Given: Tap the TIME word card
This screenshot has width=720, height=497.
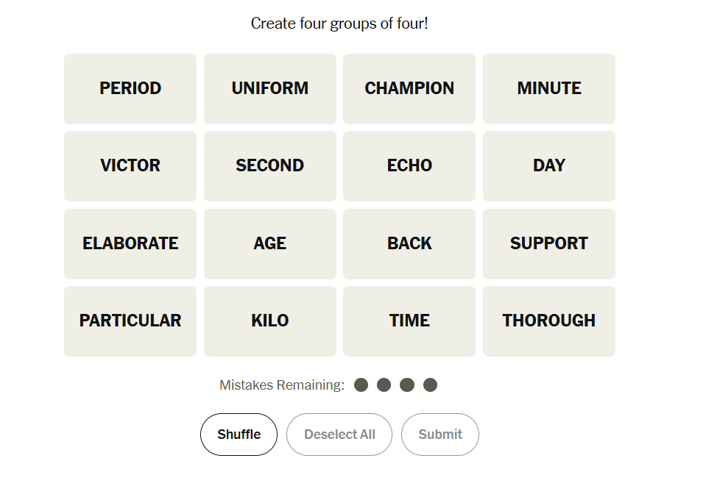Looking at the screenshot, I should pos(409,321).
